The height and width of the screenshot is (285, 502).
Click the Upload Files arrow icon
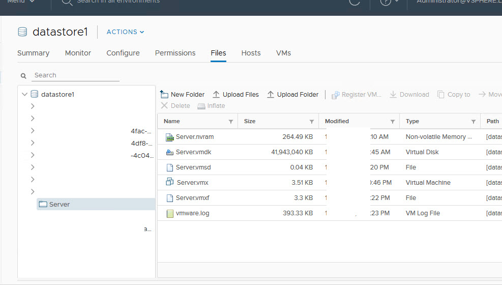216,94
